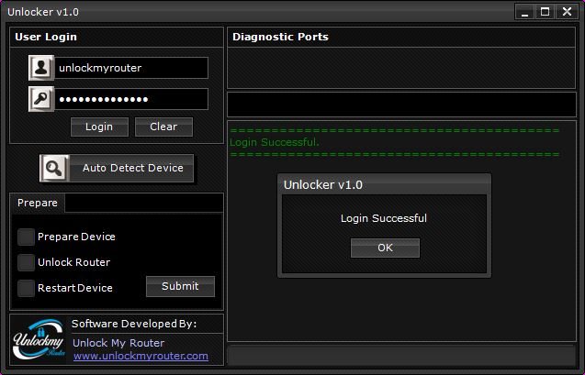This screenshot has width=585, height=375.
Task: Open the www.unlockmyrouter.com link
Action: click(141, 357)
